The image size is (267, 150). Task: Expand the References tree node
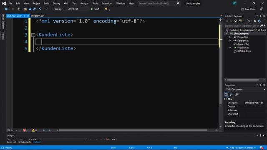coord(230,41)
